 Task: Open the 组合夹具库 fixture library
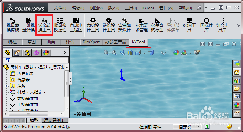(222, 25)
